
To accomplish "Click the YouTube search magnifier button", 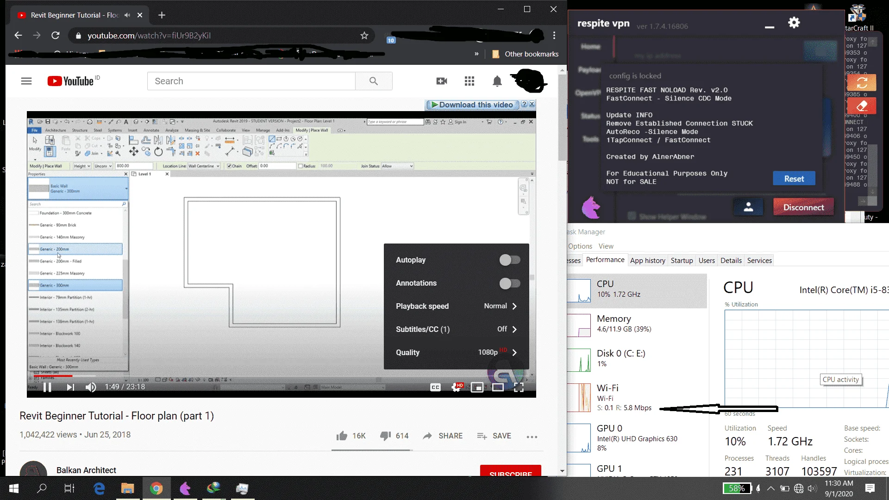I will [374, 81].
